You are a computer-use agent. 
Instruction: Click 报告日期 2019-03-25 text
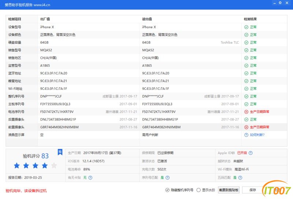[25, 178]
